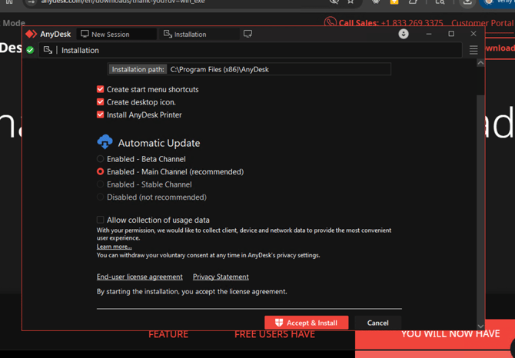
Task: Click the scrollbar up arrow
Action: pos(480,63)
